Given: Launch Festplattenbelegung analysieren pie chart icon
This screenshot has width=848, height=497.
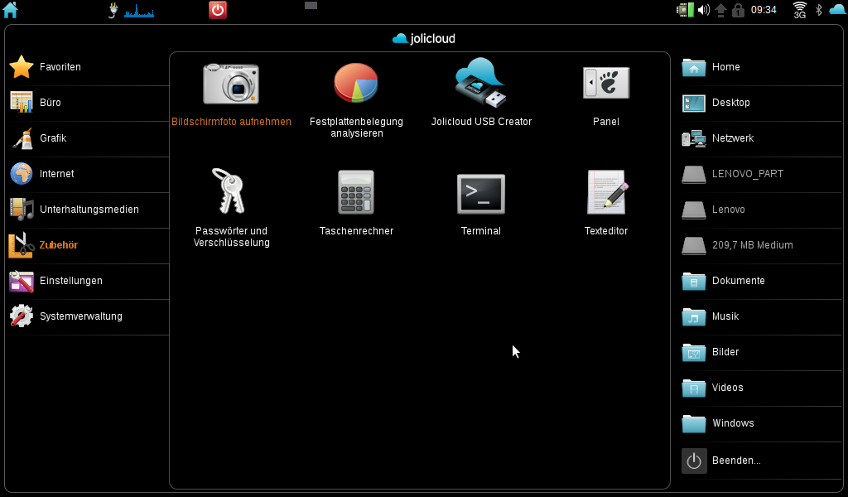Looking at the screenshot, I should pos(356,83).
